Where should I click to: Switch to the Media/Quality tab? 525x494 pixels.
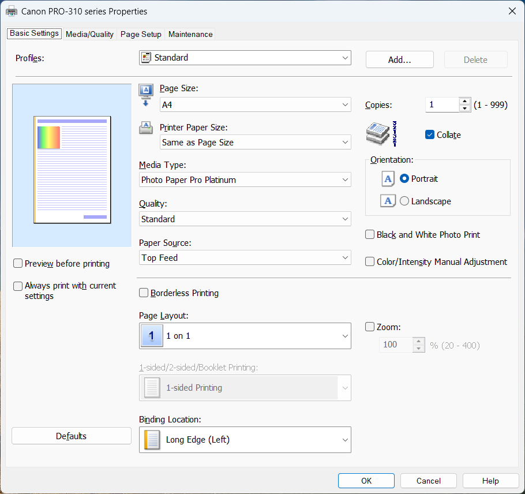[x=89, y=34]
